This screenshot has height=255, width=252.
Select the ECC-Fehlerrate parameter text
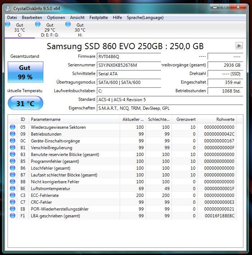coord(45,195)
